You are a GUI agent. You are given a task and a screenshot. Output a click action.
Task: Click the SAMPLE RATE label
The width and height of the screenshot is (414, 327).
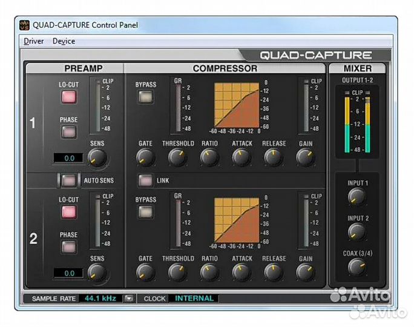coord(54,299)
